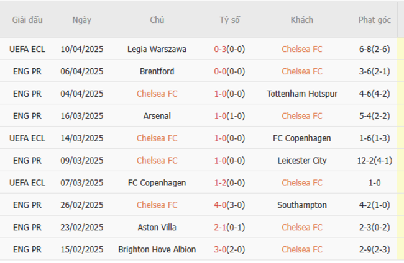Open the Southampton team link
Image resolution: width=404 pixels, height=263 pixels.
(302, 205)
